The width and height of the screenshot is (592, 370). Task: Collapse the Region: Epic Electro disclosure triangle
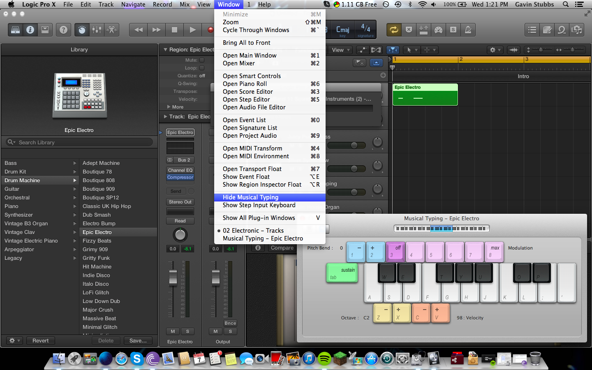(x=165, y=50)
